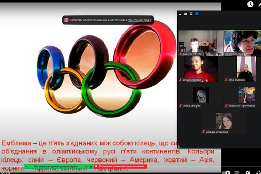
Task: Switch panel to stacked thumbnails strip view
Action: pos(191,14)
